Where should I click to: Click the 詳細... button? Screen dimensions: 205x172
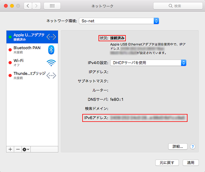pyautogui.click(x=177, y=147)
